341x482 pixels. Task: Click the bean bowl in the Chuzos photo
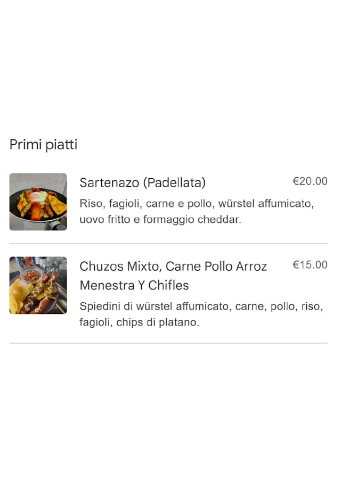pos(32,276)
